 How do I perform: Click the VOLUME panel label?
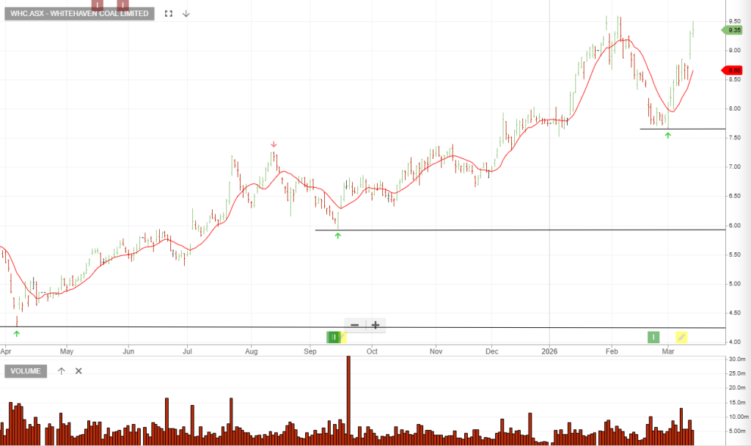(26, 370)
